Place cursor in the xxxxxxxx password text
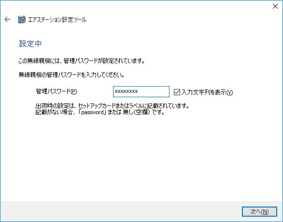This screenshot has width=283, height=222. click(x=127, y=91)
